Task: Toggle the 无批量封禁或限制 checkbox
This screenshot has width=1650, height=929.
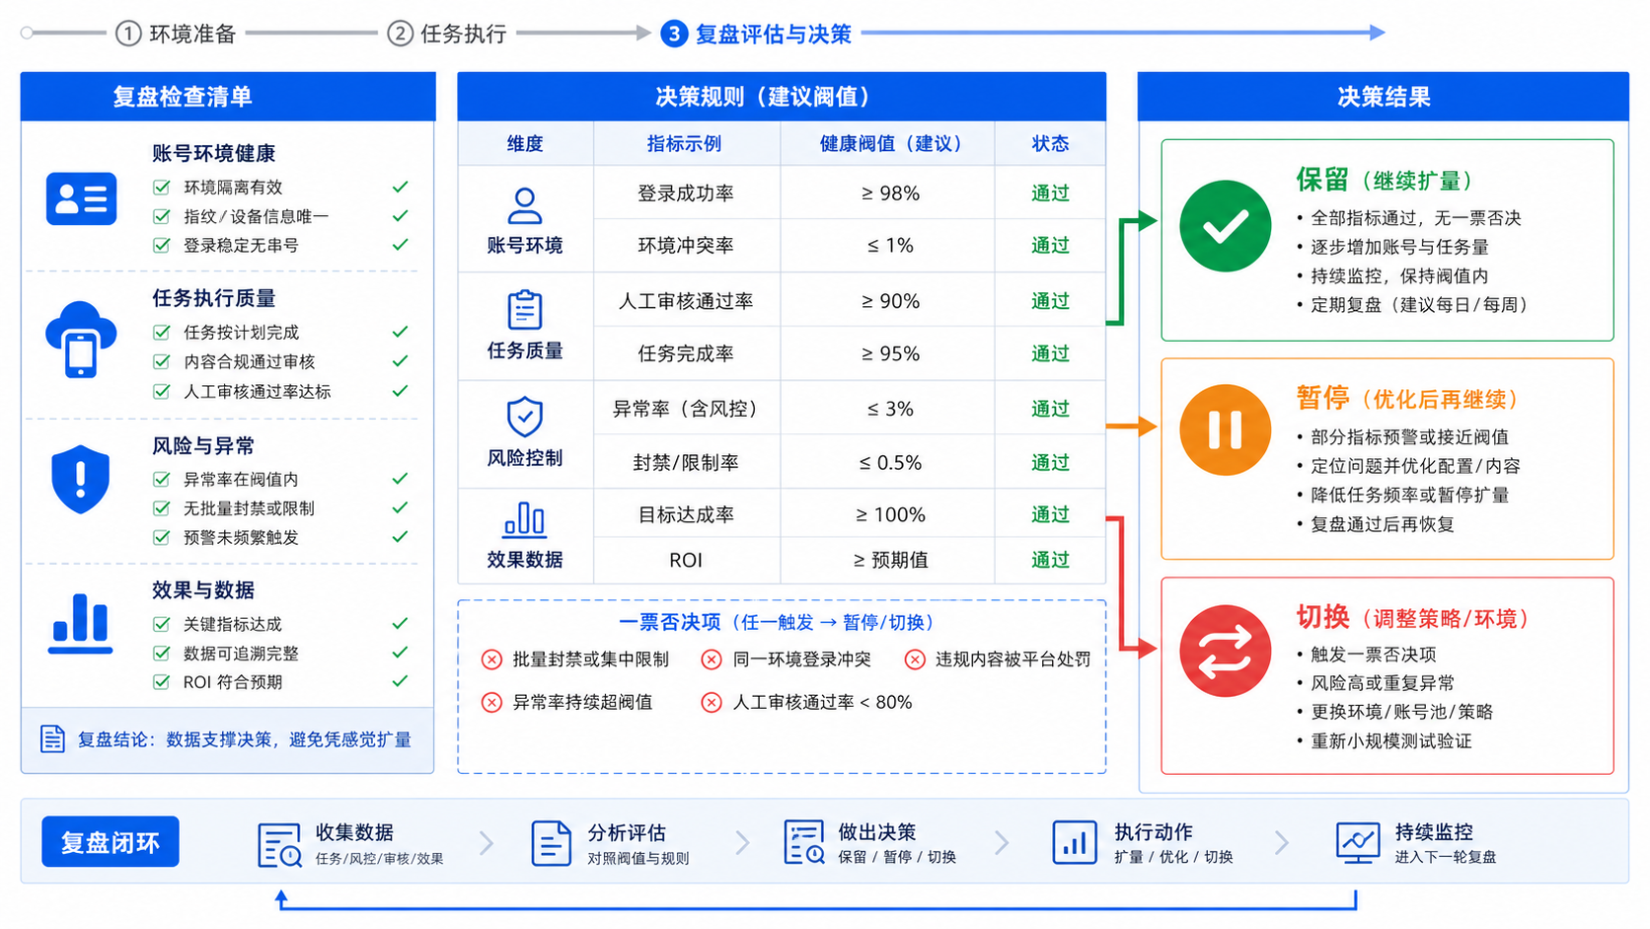Action: click(x=161, y=508)
